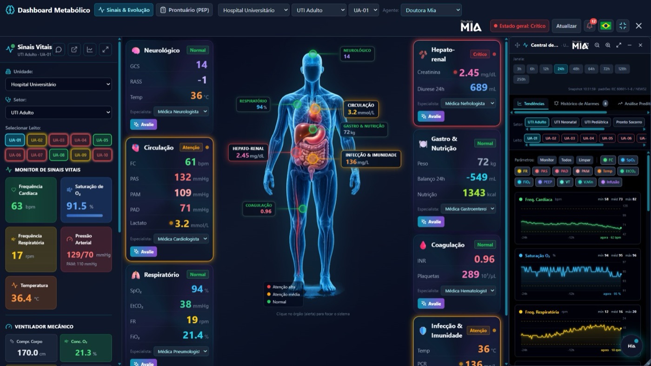Click the brain icon on the Neurológico card
Screen dimensions: 651x366
click(x=136, y=50)
